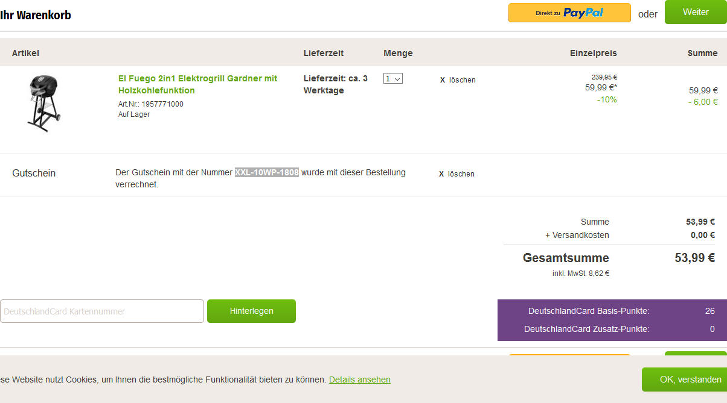This screenshot has height=403, width=727.
Task: Expand the Menge quantity dropdown
Action: pos(392,78)
